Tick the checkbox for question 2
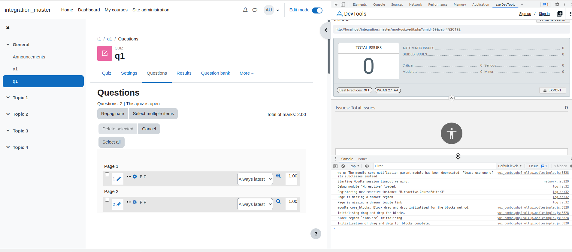This screenshot has width=572, height=252. [107, 200]
